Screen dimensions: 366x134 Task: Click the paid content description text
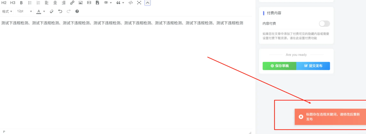coord(296,36)
